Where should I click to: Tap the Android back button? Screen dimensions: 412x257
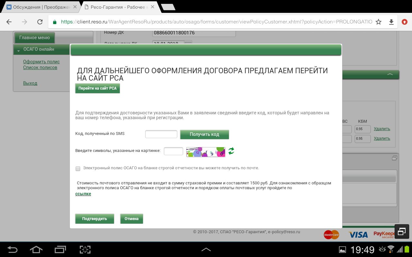(13, 249)
